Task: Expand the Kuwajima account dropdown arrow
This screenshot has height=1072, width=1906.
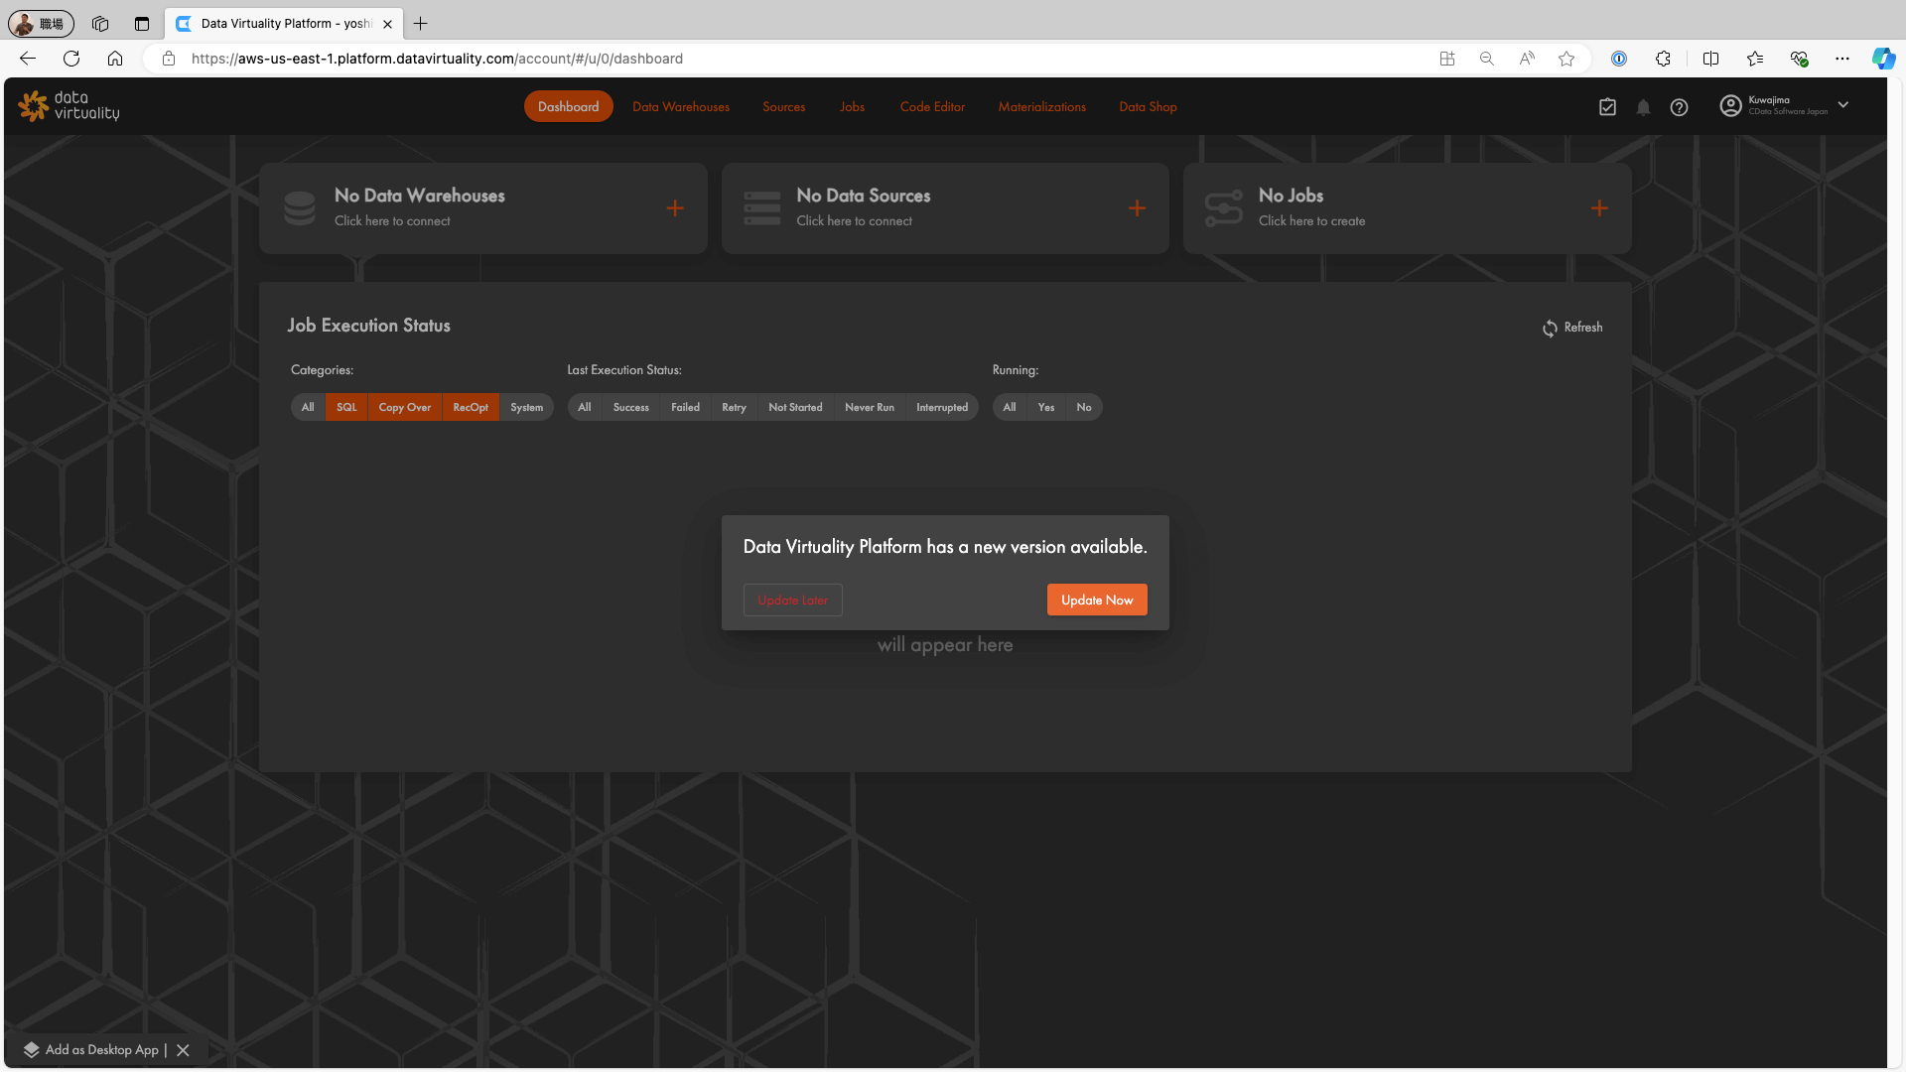Action: [1843, 105]
